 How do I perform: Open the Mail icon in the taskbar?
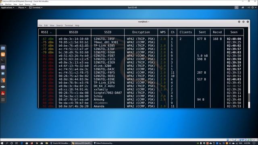[x=42, y=143]
